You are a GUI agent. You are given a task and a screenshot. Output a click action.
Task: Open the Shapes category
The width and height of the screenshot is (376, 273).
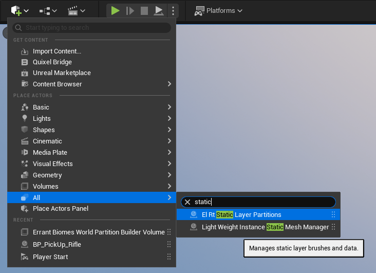(x=91, y=130)
